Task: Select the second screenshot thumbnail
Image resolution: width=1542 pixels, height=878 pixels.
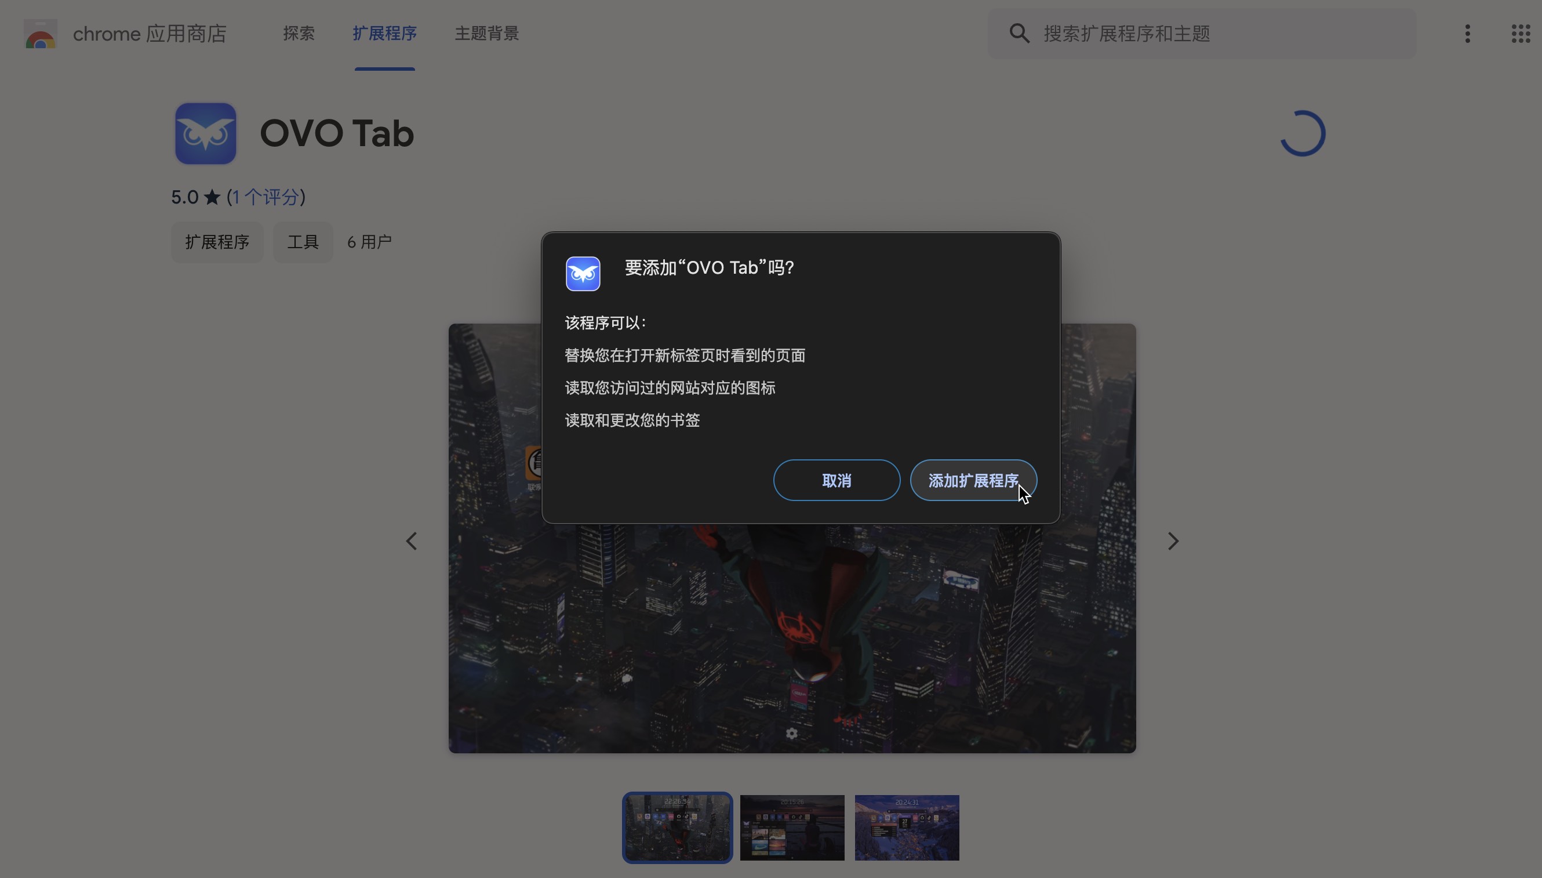Action: pos(792,828)
